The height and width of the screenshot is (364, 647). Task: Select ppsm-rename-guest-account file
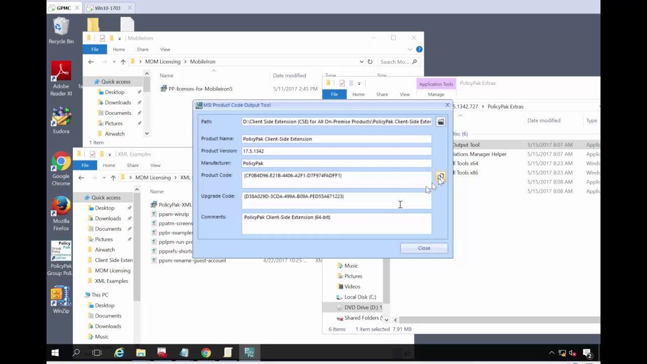[188, 260]
